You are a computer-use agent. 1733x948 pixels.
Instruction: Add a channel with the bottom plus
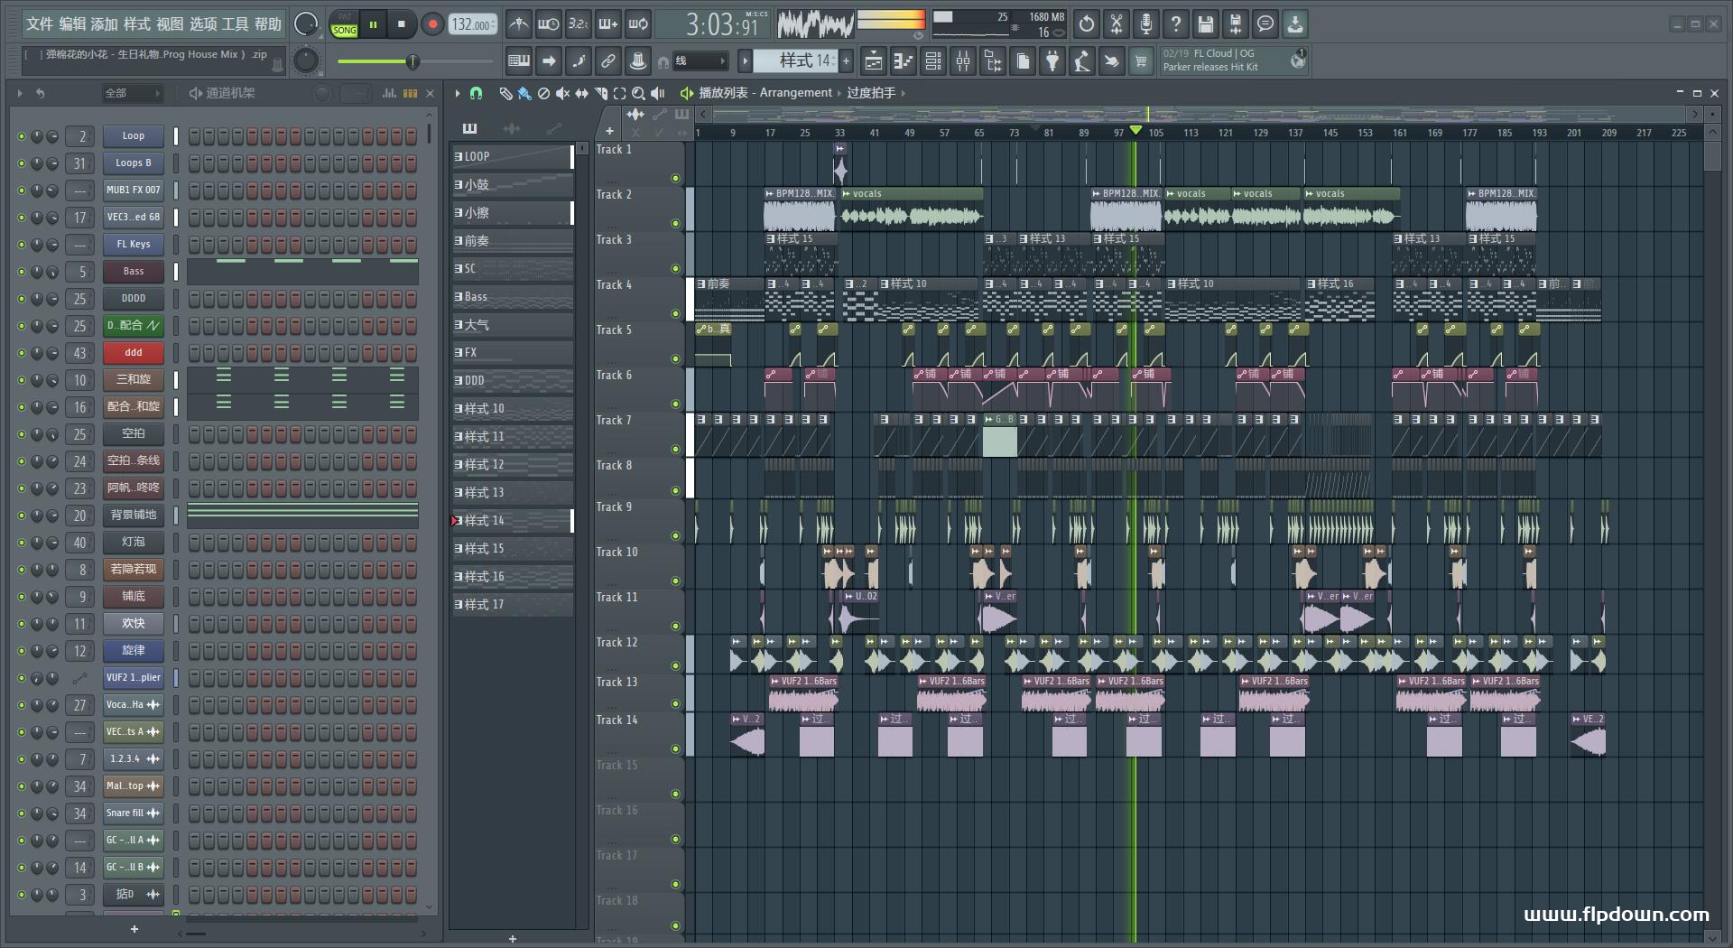(134, 928)
